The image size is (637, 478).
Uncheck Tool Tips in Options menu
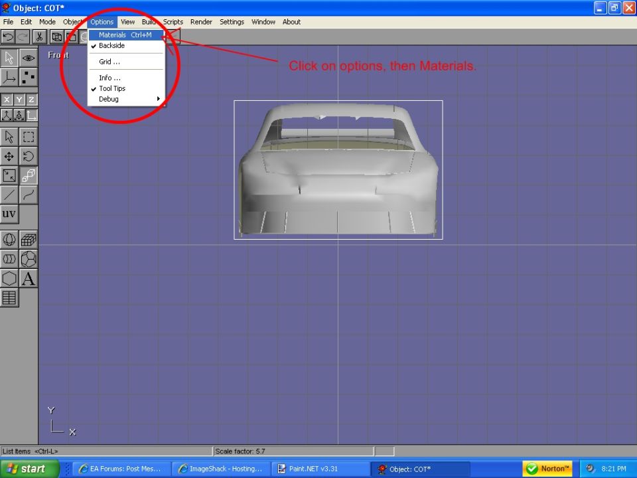(126, 88)
